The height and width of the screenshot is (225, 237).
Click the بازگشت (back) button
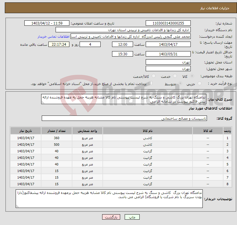[111, 217]
